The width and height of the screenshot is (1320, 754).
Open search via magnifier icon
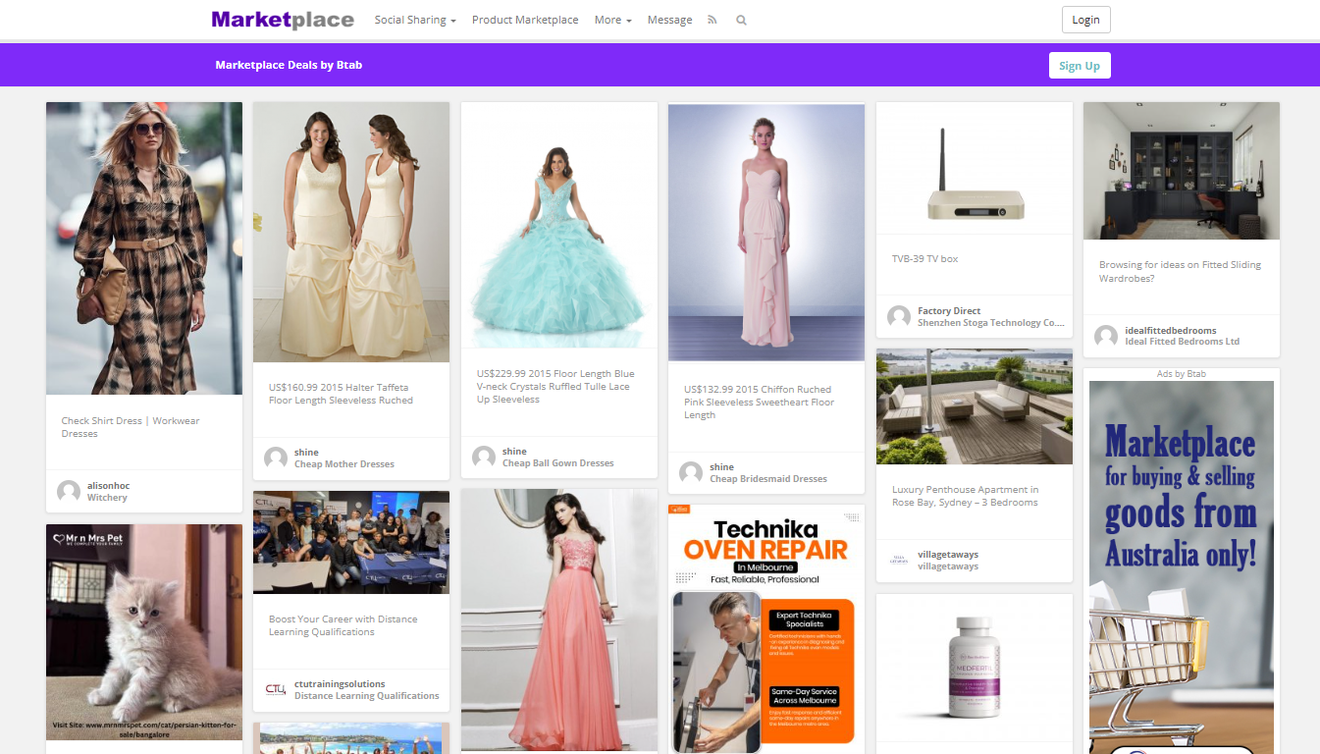click(x=741, y=20)
